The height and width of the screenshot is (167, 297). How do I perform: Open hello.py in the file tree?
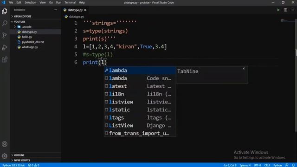pyautogui.click(x=27, y=37)
